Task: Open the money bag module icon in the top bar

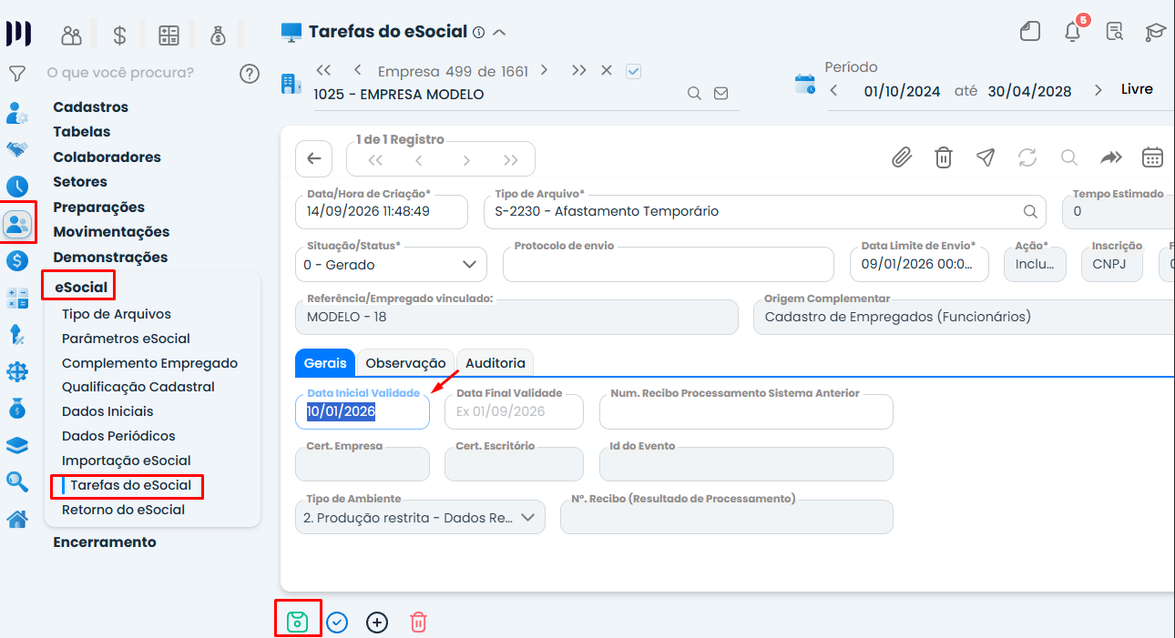Action: coord(218,35)
